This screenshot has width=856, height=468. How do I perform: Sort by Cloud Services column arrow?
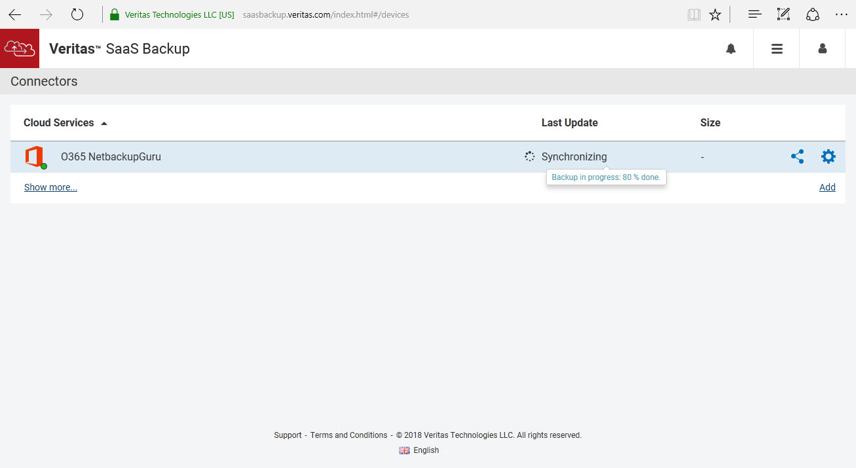(104, 123)
